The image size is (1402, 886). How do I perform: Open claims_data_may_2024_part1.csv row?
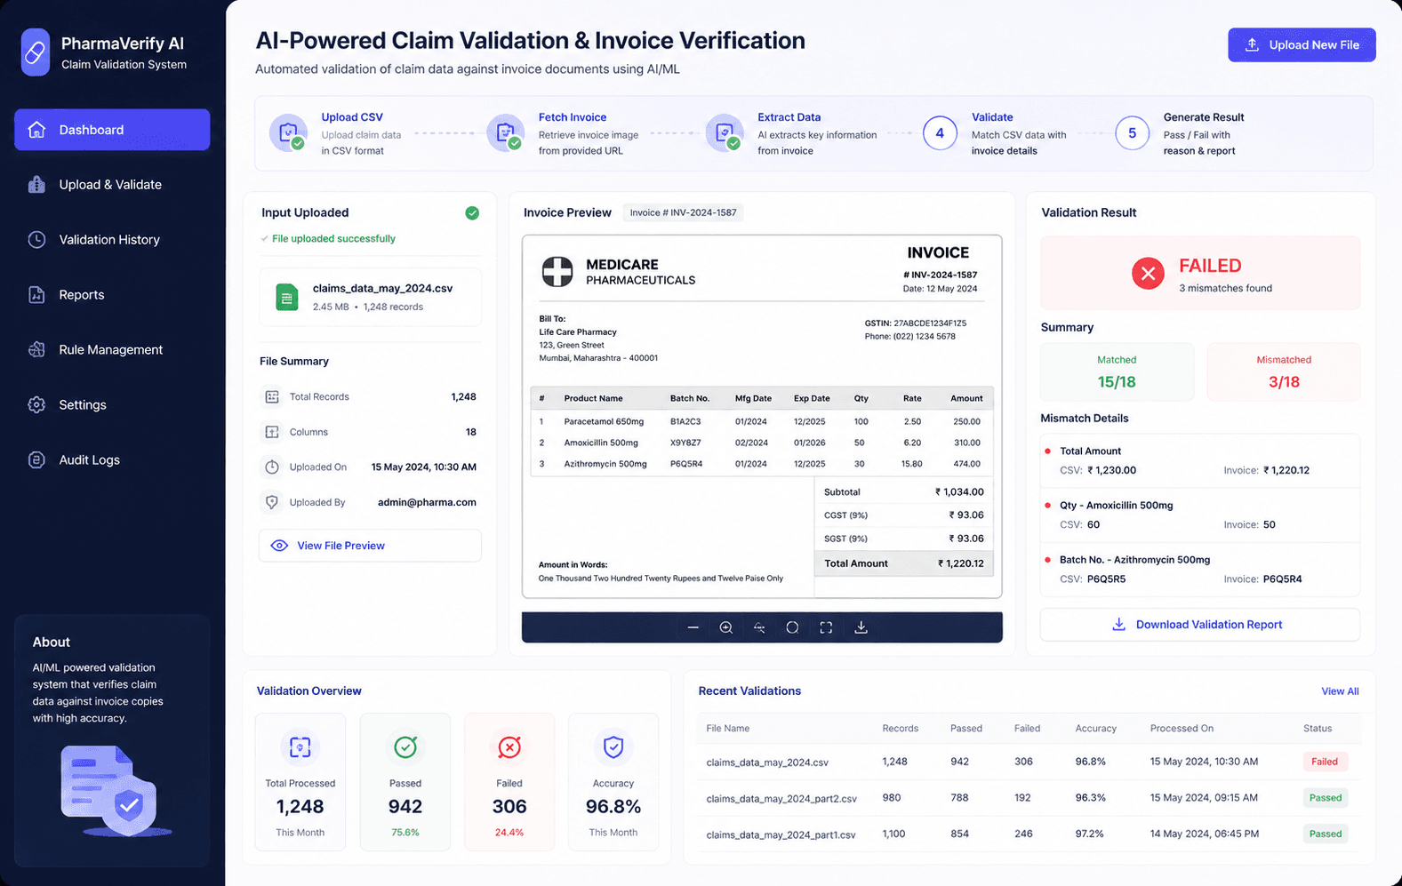1029,834
